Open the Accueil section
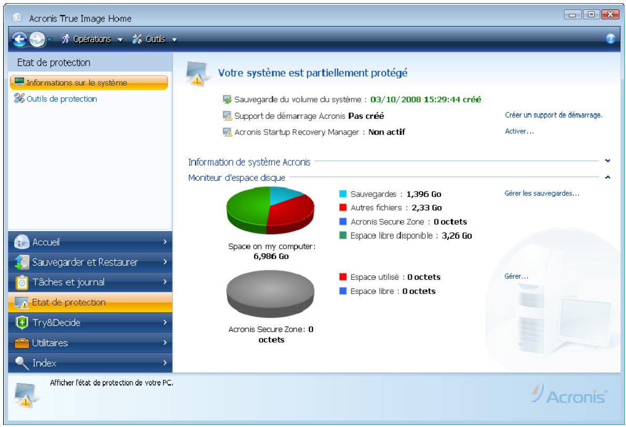626x427 pixels. click(x=90, y=242)
